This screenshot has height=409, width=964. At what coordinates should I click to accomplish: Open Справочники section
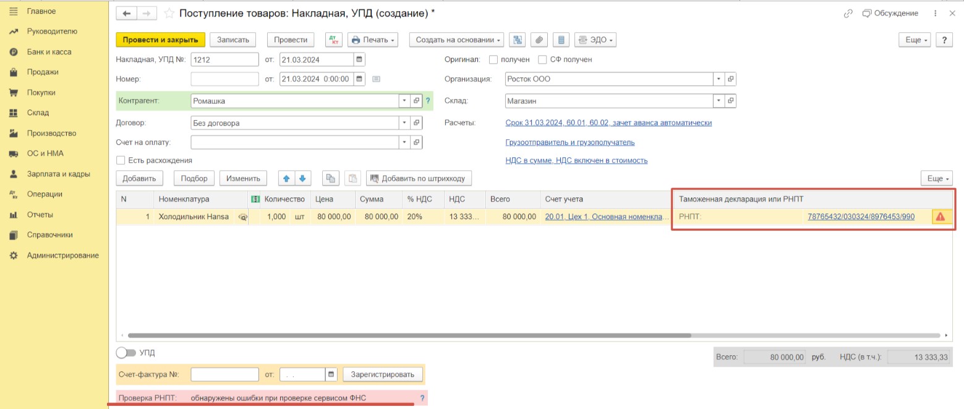49,235
